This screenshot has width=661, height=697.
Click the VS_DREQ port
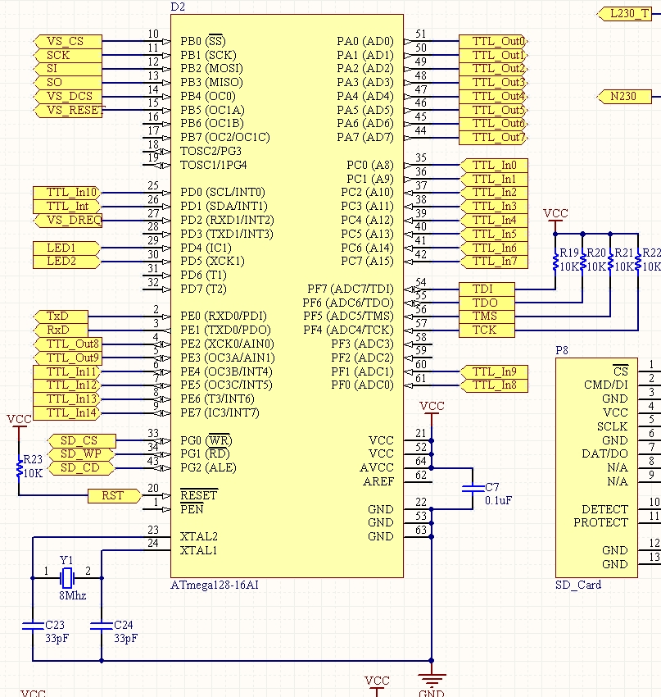pos(67,220)
